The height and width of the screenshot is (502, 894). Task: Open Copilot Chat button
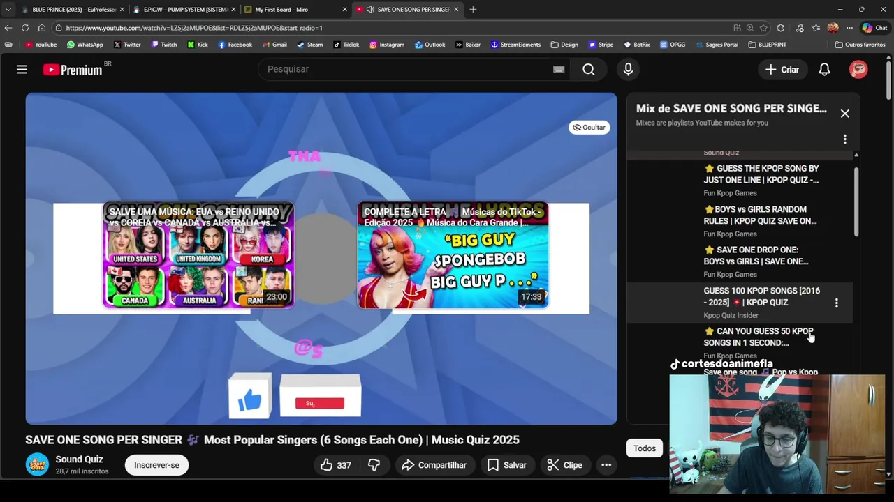(x=875, y=28)
